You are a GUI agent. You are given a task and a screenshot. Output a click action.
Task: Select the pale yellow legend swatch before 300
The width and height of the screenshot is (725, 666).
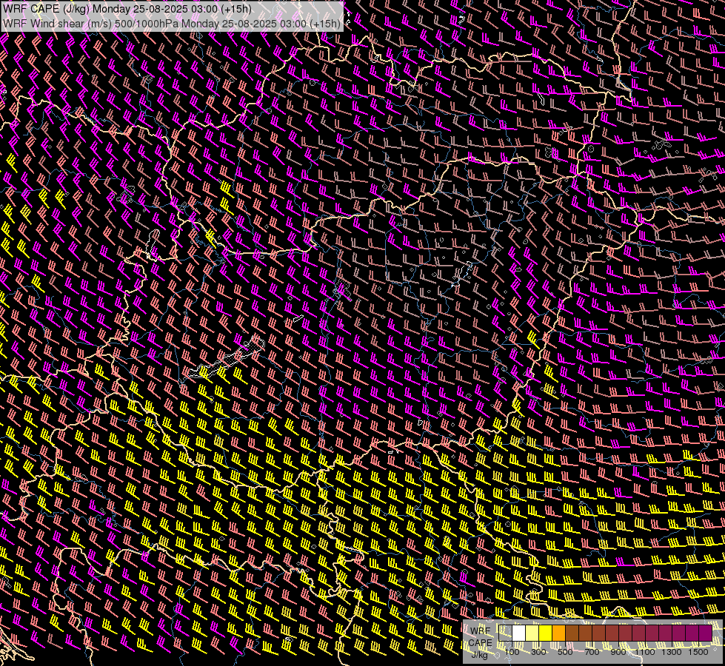(x=532, y=633)
